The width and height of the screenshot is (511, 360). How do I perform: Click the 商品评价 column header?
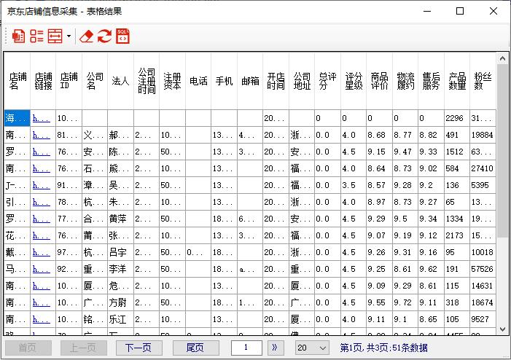(x=379, y=81)
